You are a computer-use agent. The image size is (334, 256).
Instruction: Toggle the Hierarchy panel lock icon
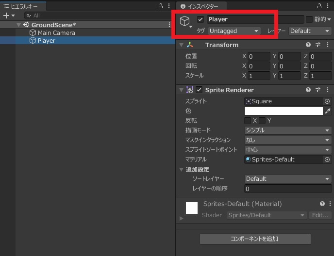coord(161,6)
